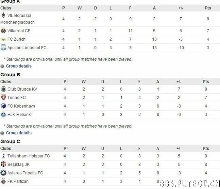
Task: Click the Villarreal CF crest icon
Action: pyautogui.click(x=3, y=31)
